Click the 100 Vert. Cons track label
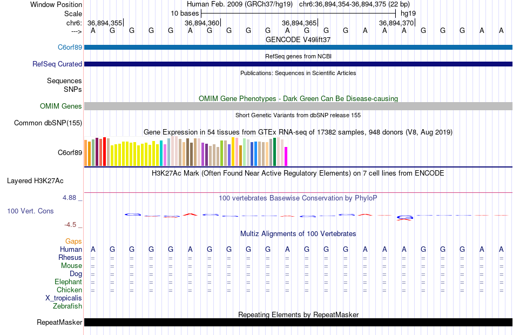Screen dimensions: 513x335 pyautogui.click(x=30, y=211)
